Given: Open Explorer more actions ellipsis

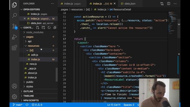Looking at the screenshot, I should click(x=52, y=4).
